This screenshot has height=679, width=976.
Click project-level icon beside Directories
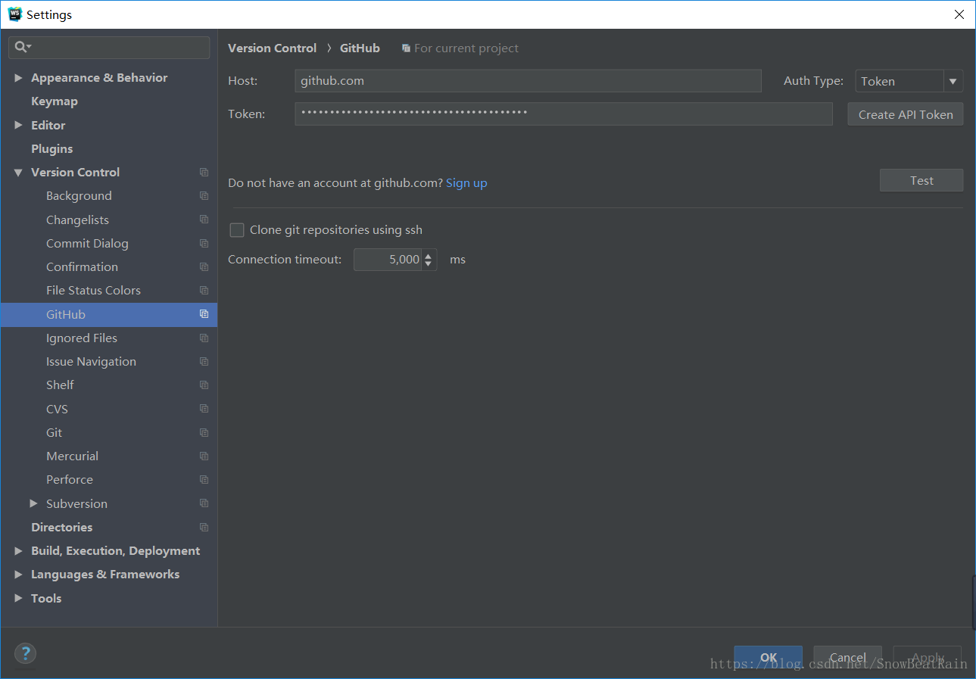coord(204,527)
